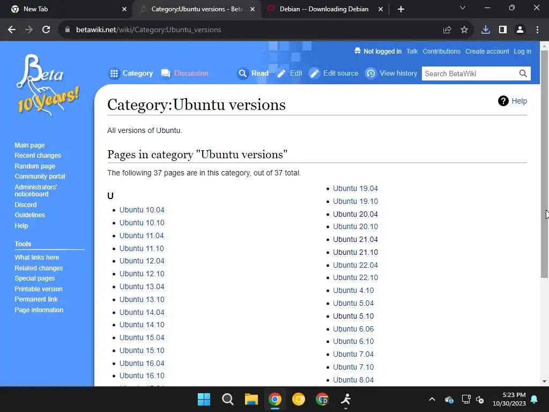Click the Discussion speech bubble icon
The height and width of the screenshot is (412, 549).
coord(166,73)
